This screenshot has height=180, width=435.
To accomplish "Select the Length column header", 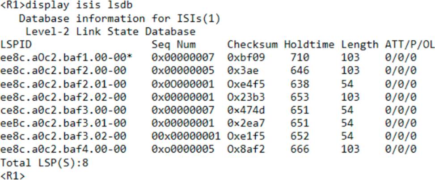I will [x=359, y=45].
